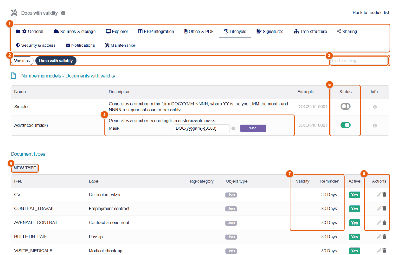Edit the AVENANT_CONTRAT document type
The height and width of the screenshot is (255, 398).
[x=379, y=222]
